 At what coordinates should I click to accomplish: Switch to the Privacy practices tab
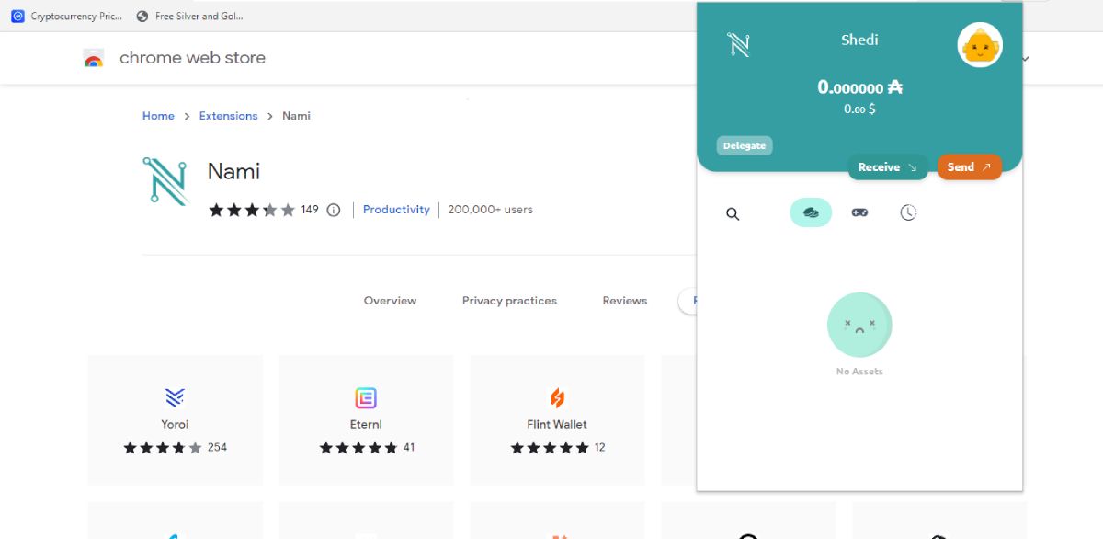coord(509,301)
